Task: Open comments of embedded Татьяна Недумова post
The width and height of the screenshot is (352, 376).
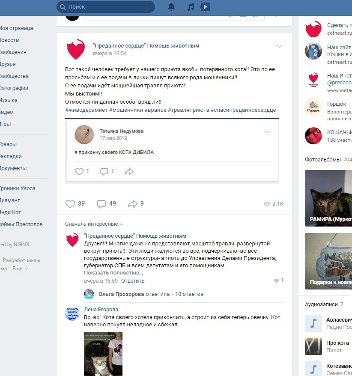Action: point(104,171)
